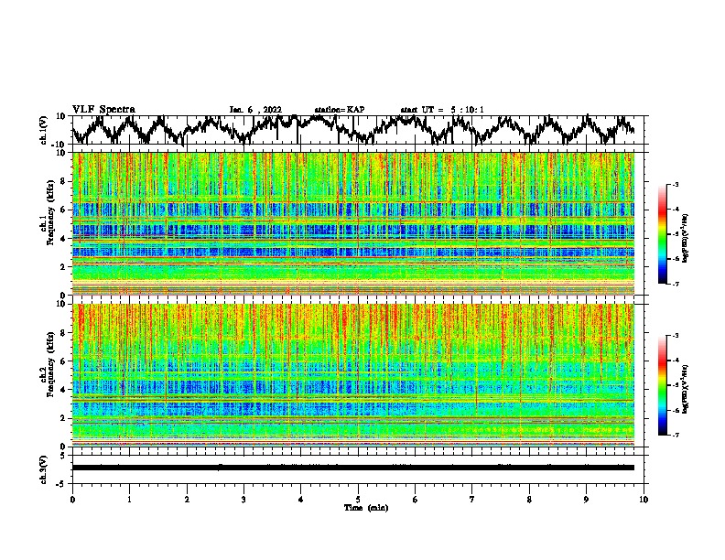Click time axis tick label "5"
Viewport: 725px width, 560px height.
[358, 500]
